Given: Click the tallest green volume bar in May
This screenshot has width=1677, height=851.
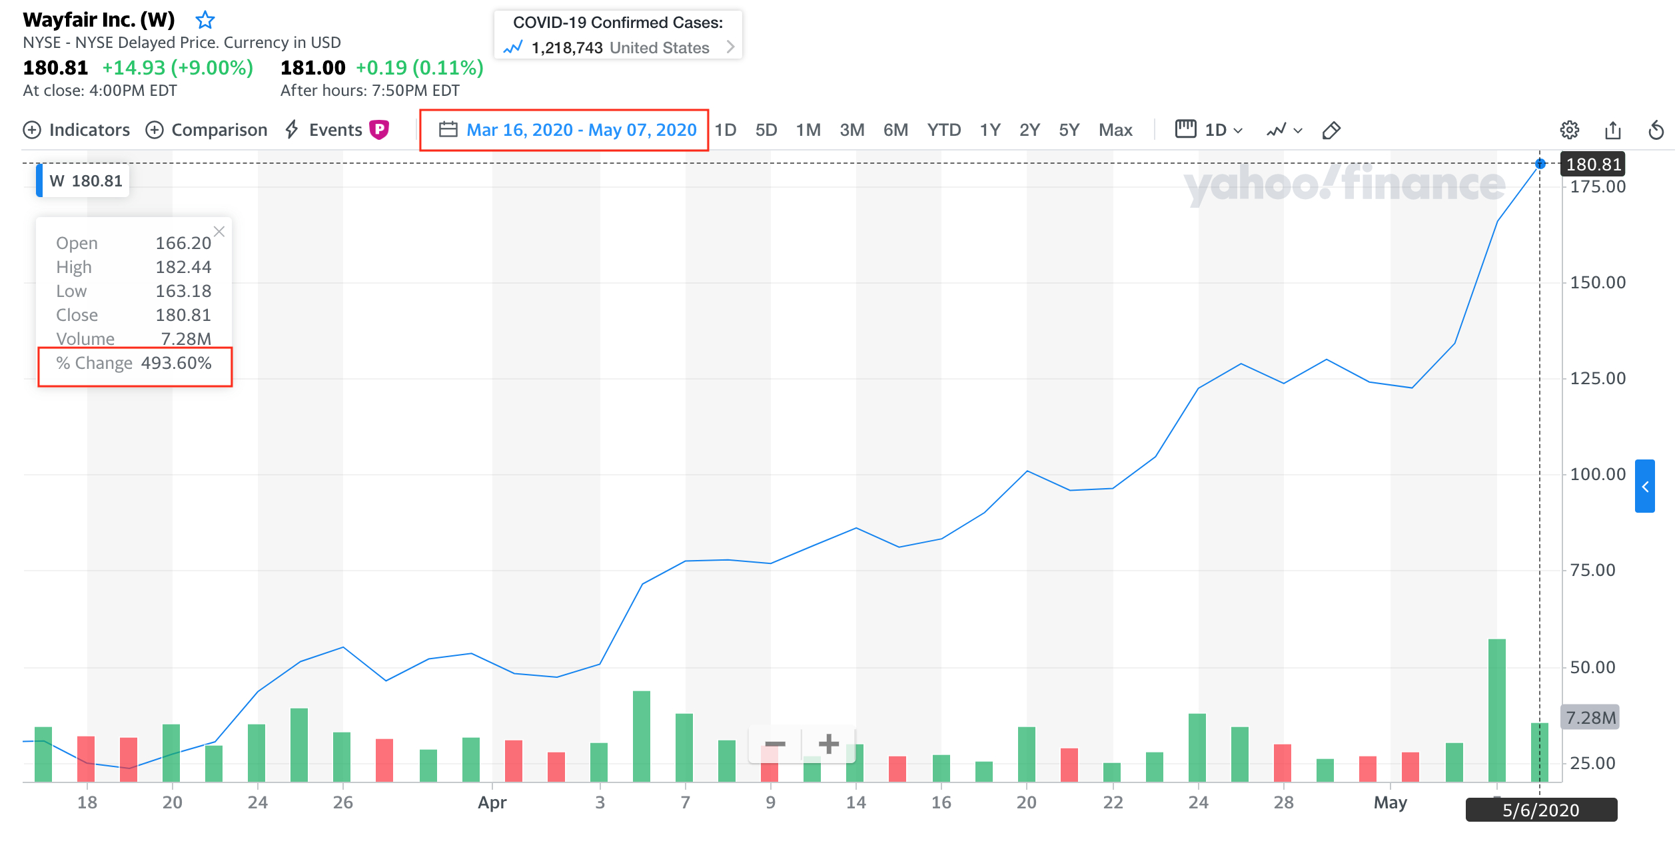Looking at the screenshot, I should (x=1496, y=710).
